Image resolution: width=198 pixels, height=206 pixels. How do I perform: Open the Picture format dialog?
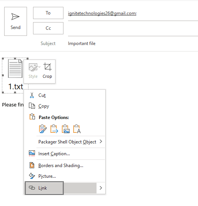tap(65, 176)
